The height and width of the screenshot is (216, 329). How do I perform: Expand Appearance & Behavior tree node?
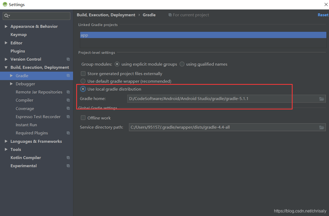tap(6, 27)
